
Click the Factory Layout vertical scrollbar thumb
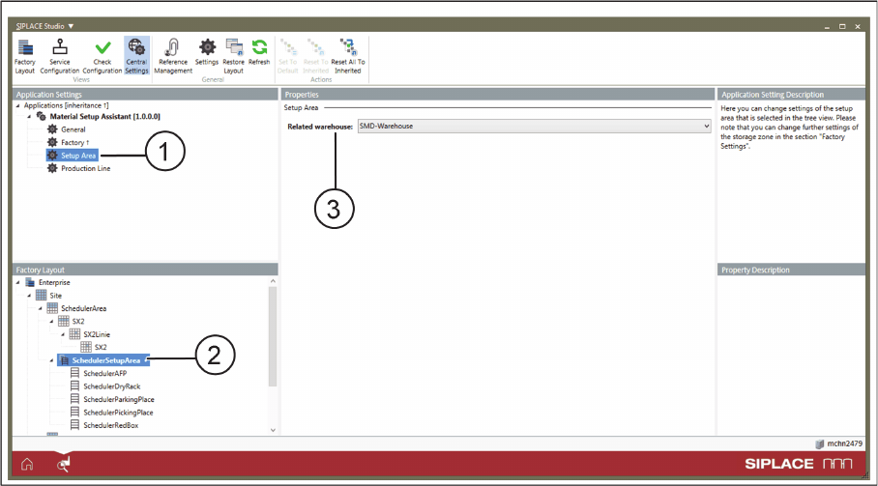273,336
